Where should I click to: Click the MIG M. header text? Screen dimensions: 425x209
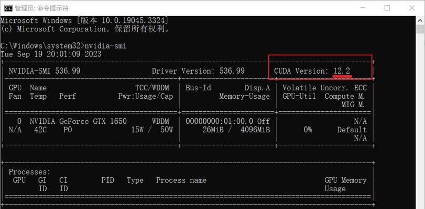[x=353, y=104]
